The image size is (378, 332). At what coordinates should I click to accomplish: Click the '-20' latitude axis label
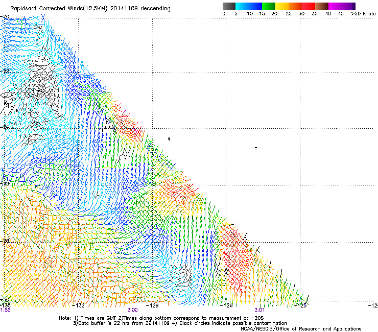[5, 17]
